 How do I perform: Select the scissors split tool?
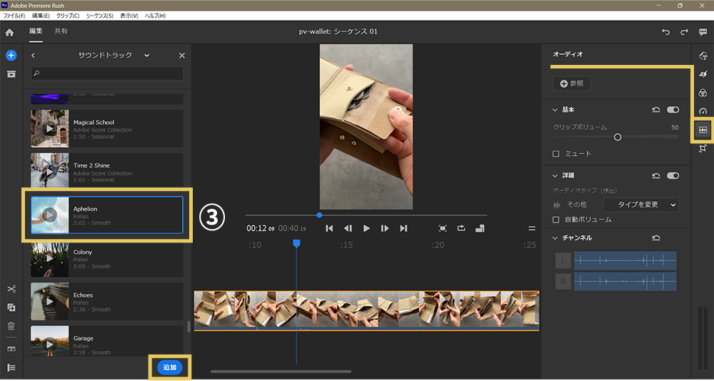[11, 289]
